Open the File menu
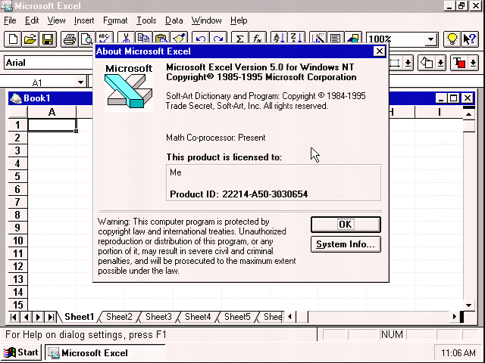Image resolution: width=485 pixels, height=363 pixels. point(10,20)
